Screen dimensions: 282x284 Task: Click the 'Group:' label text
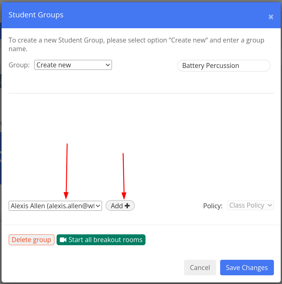pos(19,65)
